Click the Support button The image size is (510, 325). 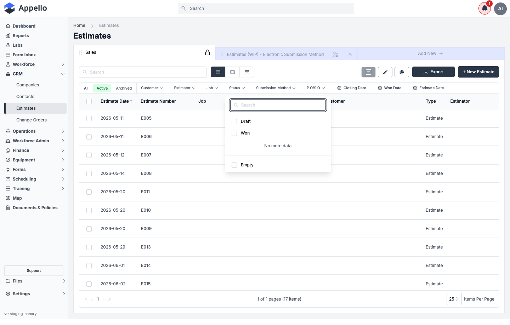click(x=34, y=271)
